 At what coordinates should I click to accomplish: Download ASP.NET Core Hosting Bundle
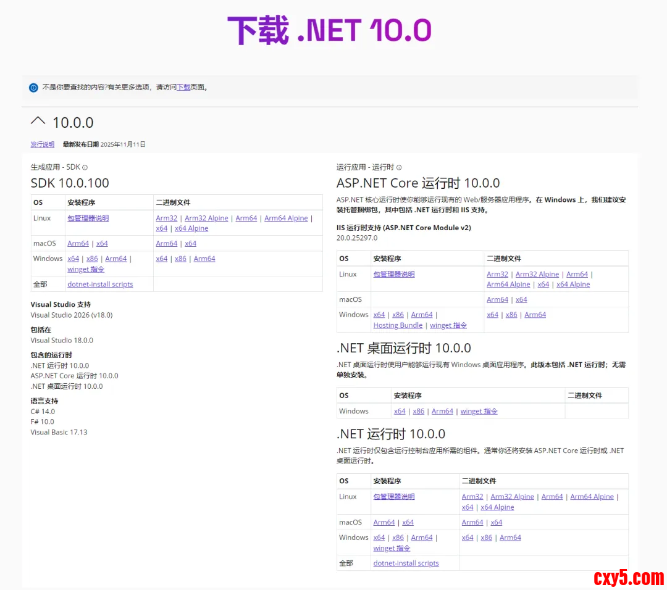[398, 325]
